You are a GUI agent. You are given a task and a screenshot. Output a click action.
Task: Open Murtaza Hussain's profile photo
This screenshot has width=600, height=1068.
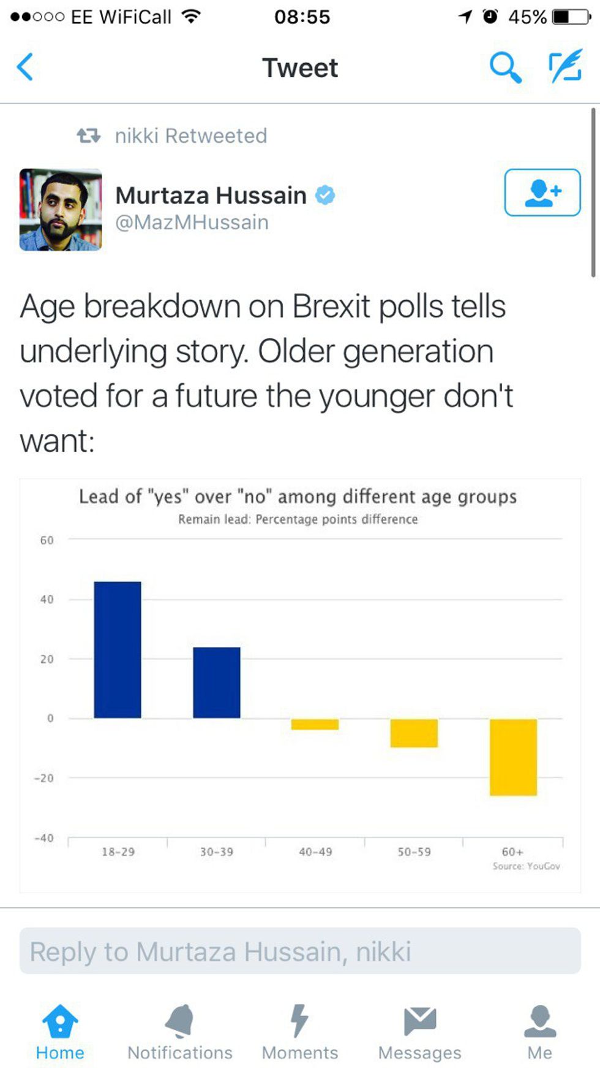coord(61,210)
